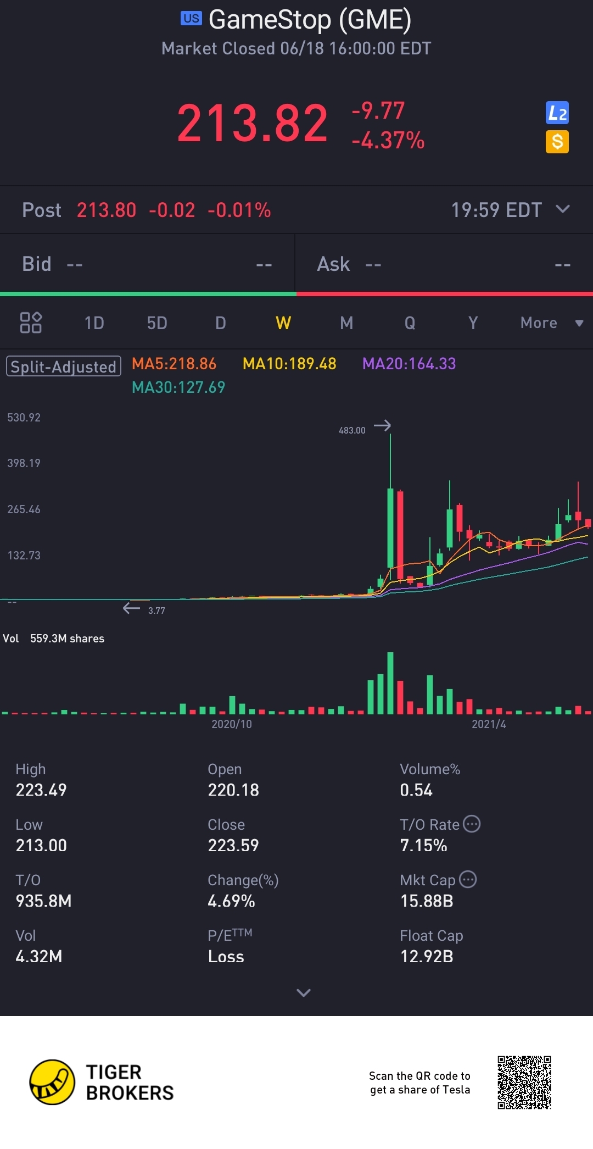Click the 3.77 low marker on chart
Screen dimensions: 593x1149
(156, 610)
